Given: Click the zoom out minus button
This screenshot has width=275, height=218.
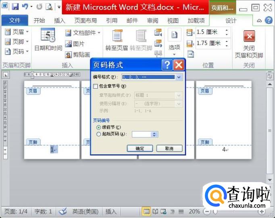Looking at the screenshot, I should (x=207, y=212).
